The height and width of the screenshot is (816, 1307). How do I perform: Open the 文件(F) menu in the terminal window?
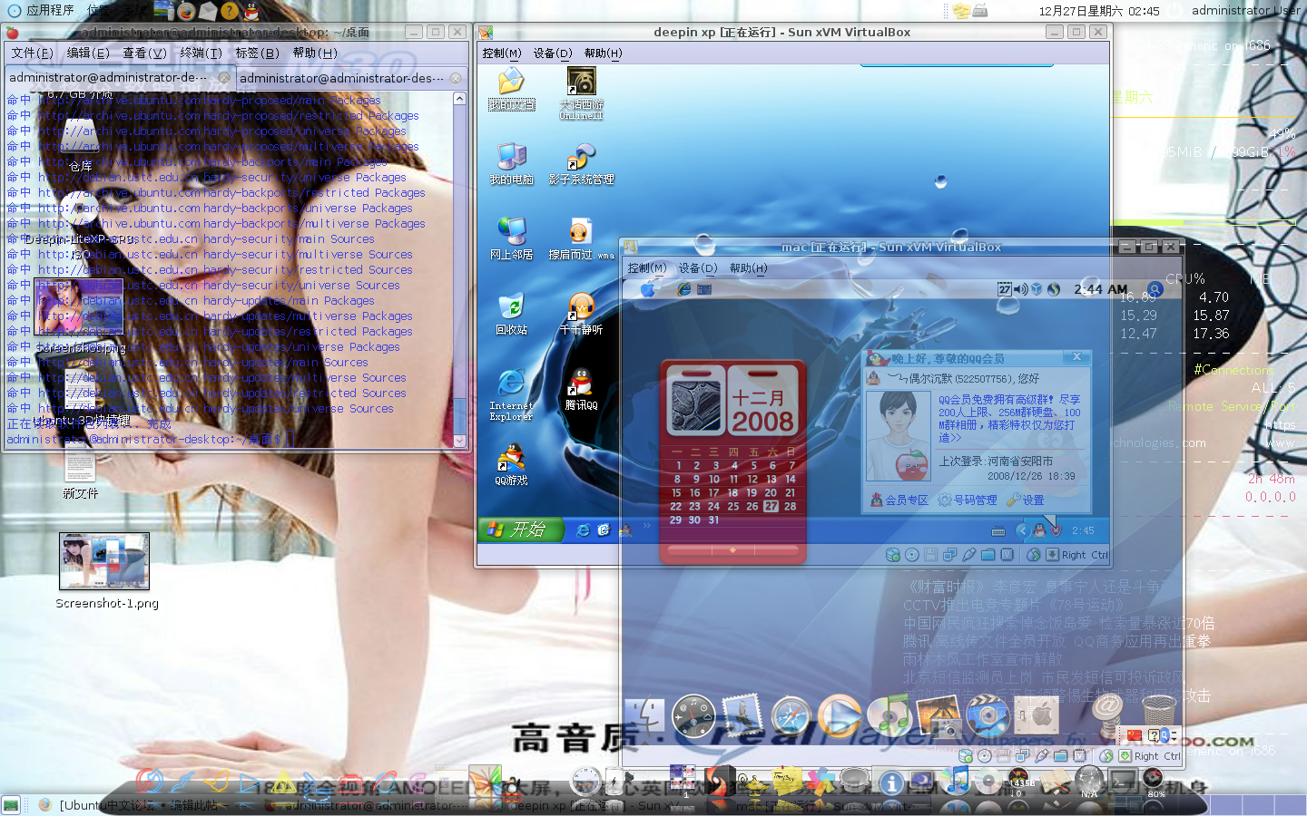click(x=32, y=53)
